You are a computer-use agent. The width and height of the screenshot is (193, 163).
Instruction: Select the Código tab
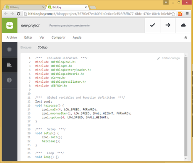point(42,47)
